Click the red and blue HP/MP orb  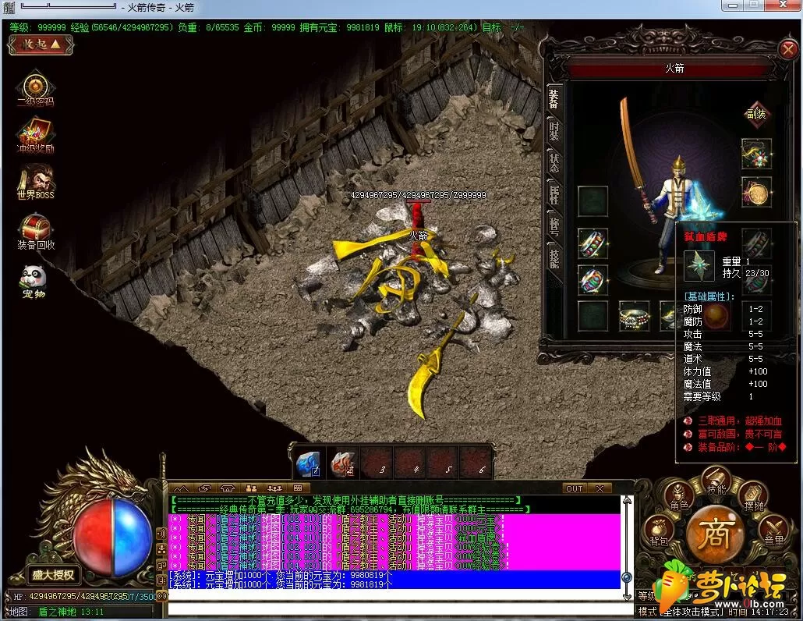point(113,537)
